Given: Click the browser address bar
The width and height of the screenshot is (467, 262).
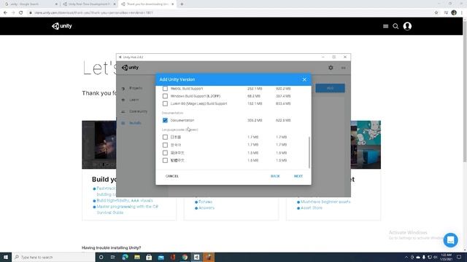Looking at the screenshot, I should click(x=229, y=13).
